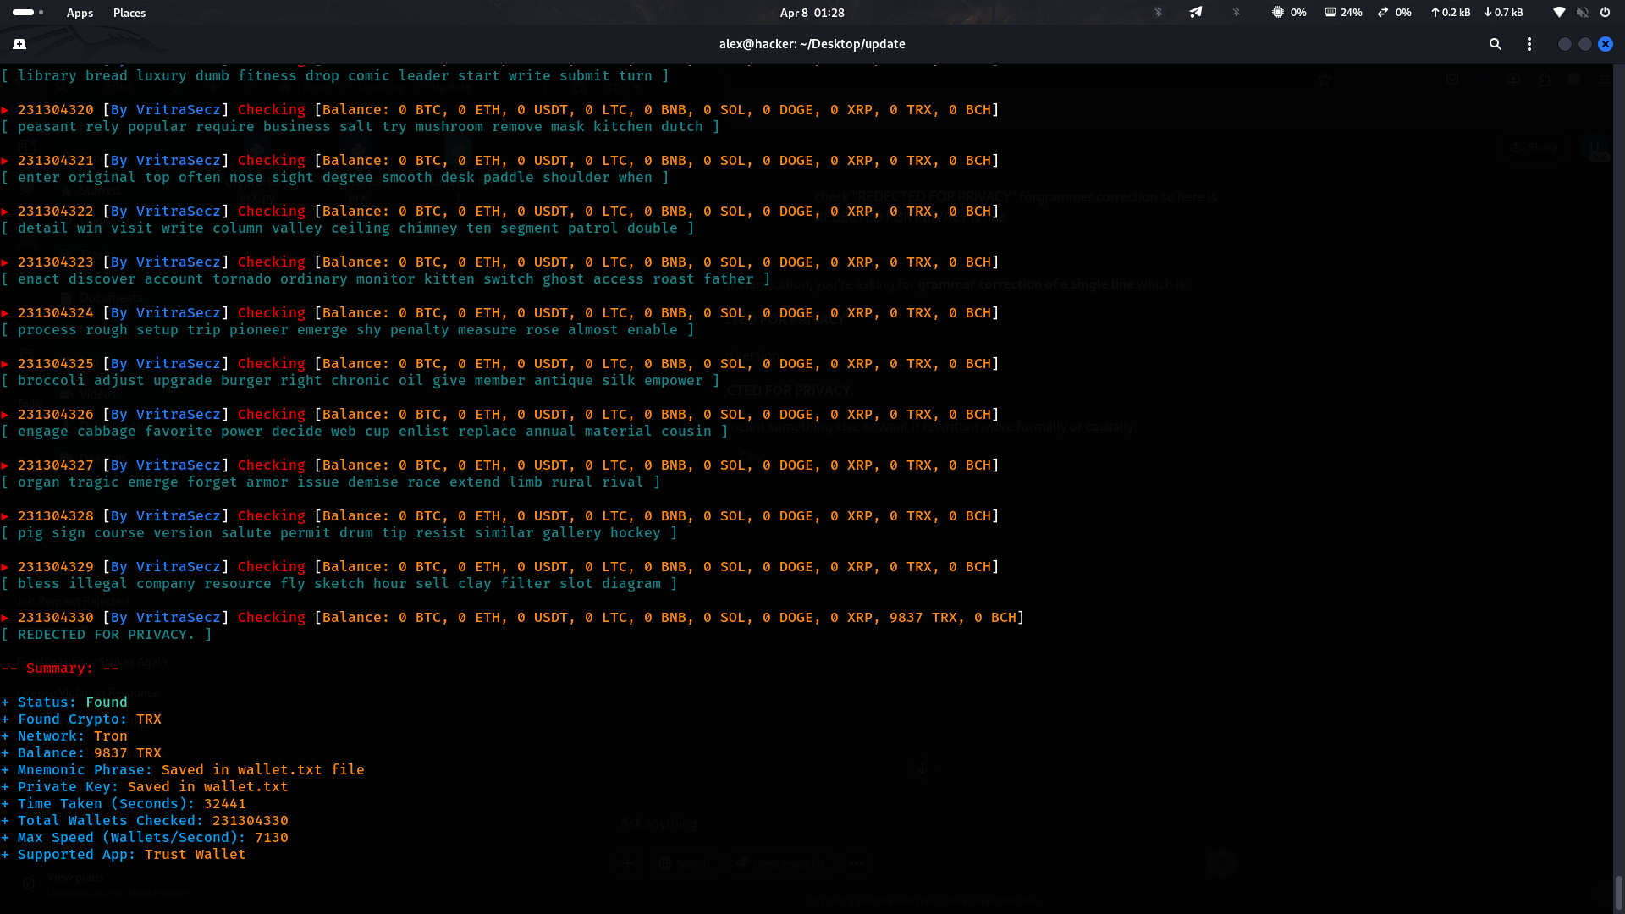Screen dimensions: 1625x914
Task: Click the 'Status: Found' summary line
Action: coord(64,702)
